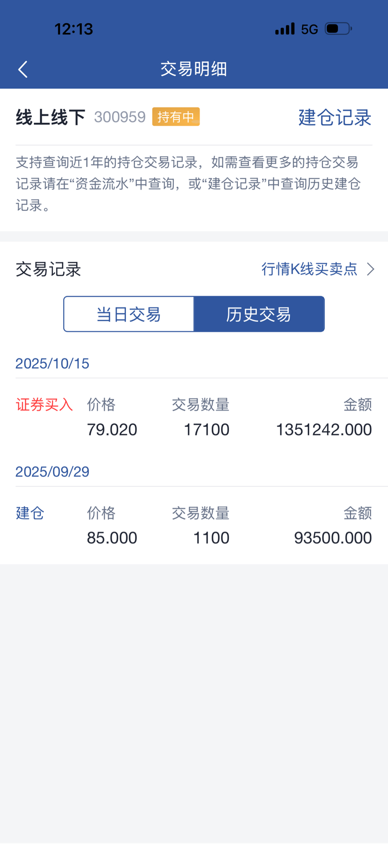Tap the battery status icon
This screenshot has height=844, width=388.
click(x=338, y=29)
